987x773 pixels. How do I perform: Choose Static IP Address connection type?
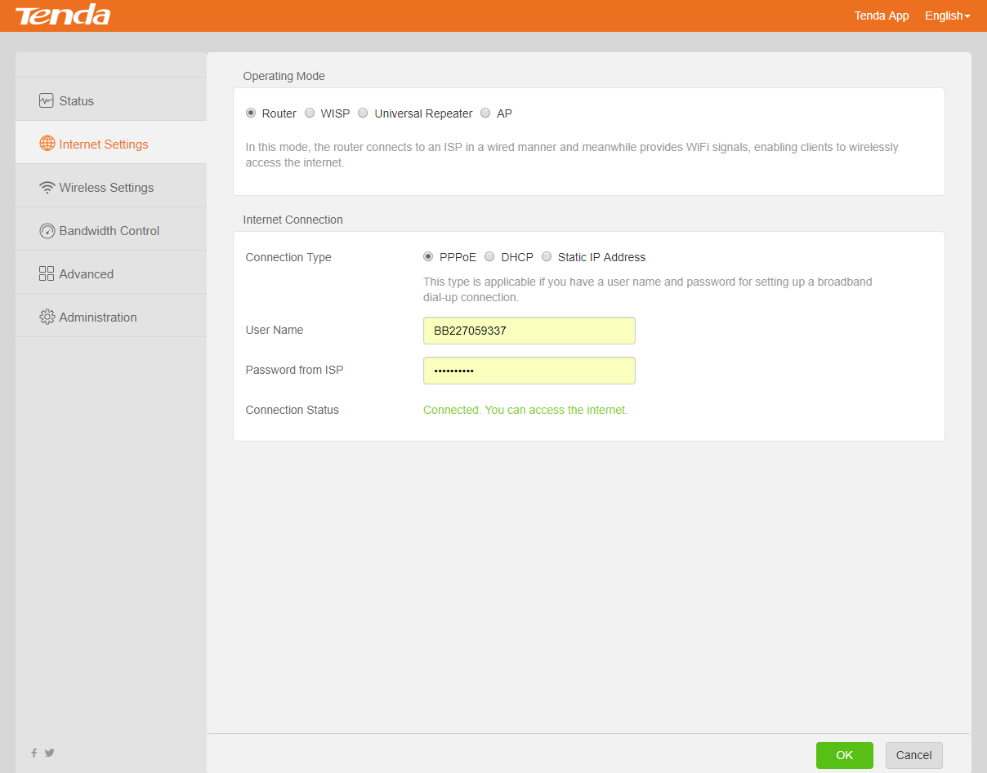547,256
